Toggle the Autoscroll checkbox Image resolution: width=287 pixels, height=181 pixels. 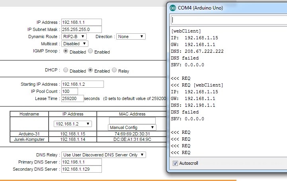(x=175, y=163)
